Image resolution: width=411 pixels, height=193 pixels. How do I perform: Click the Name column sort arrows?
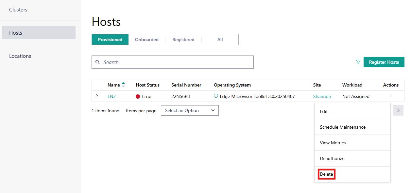pos(123,85)
